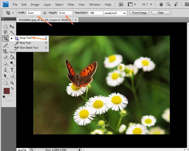Select the Path Selection arrow tool
This screenshot has height=151, width=189.
tap(5, 76)
